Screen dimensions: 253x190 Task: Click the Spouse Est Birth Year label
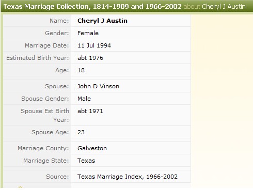pos(45,115)
